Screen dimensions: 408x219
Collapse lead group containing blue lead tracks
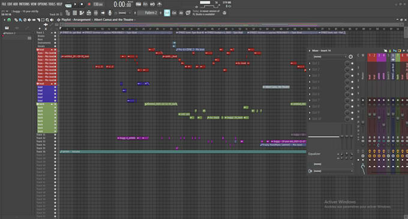(52, 84)
